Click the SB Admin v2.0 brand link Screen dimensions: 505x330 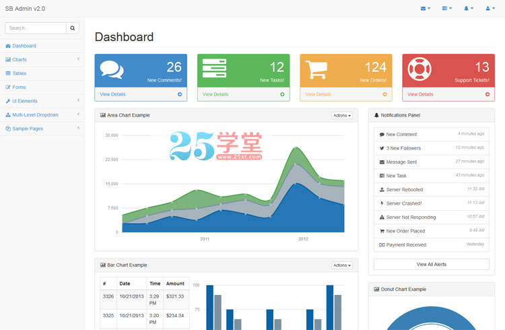25,9
